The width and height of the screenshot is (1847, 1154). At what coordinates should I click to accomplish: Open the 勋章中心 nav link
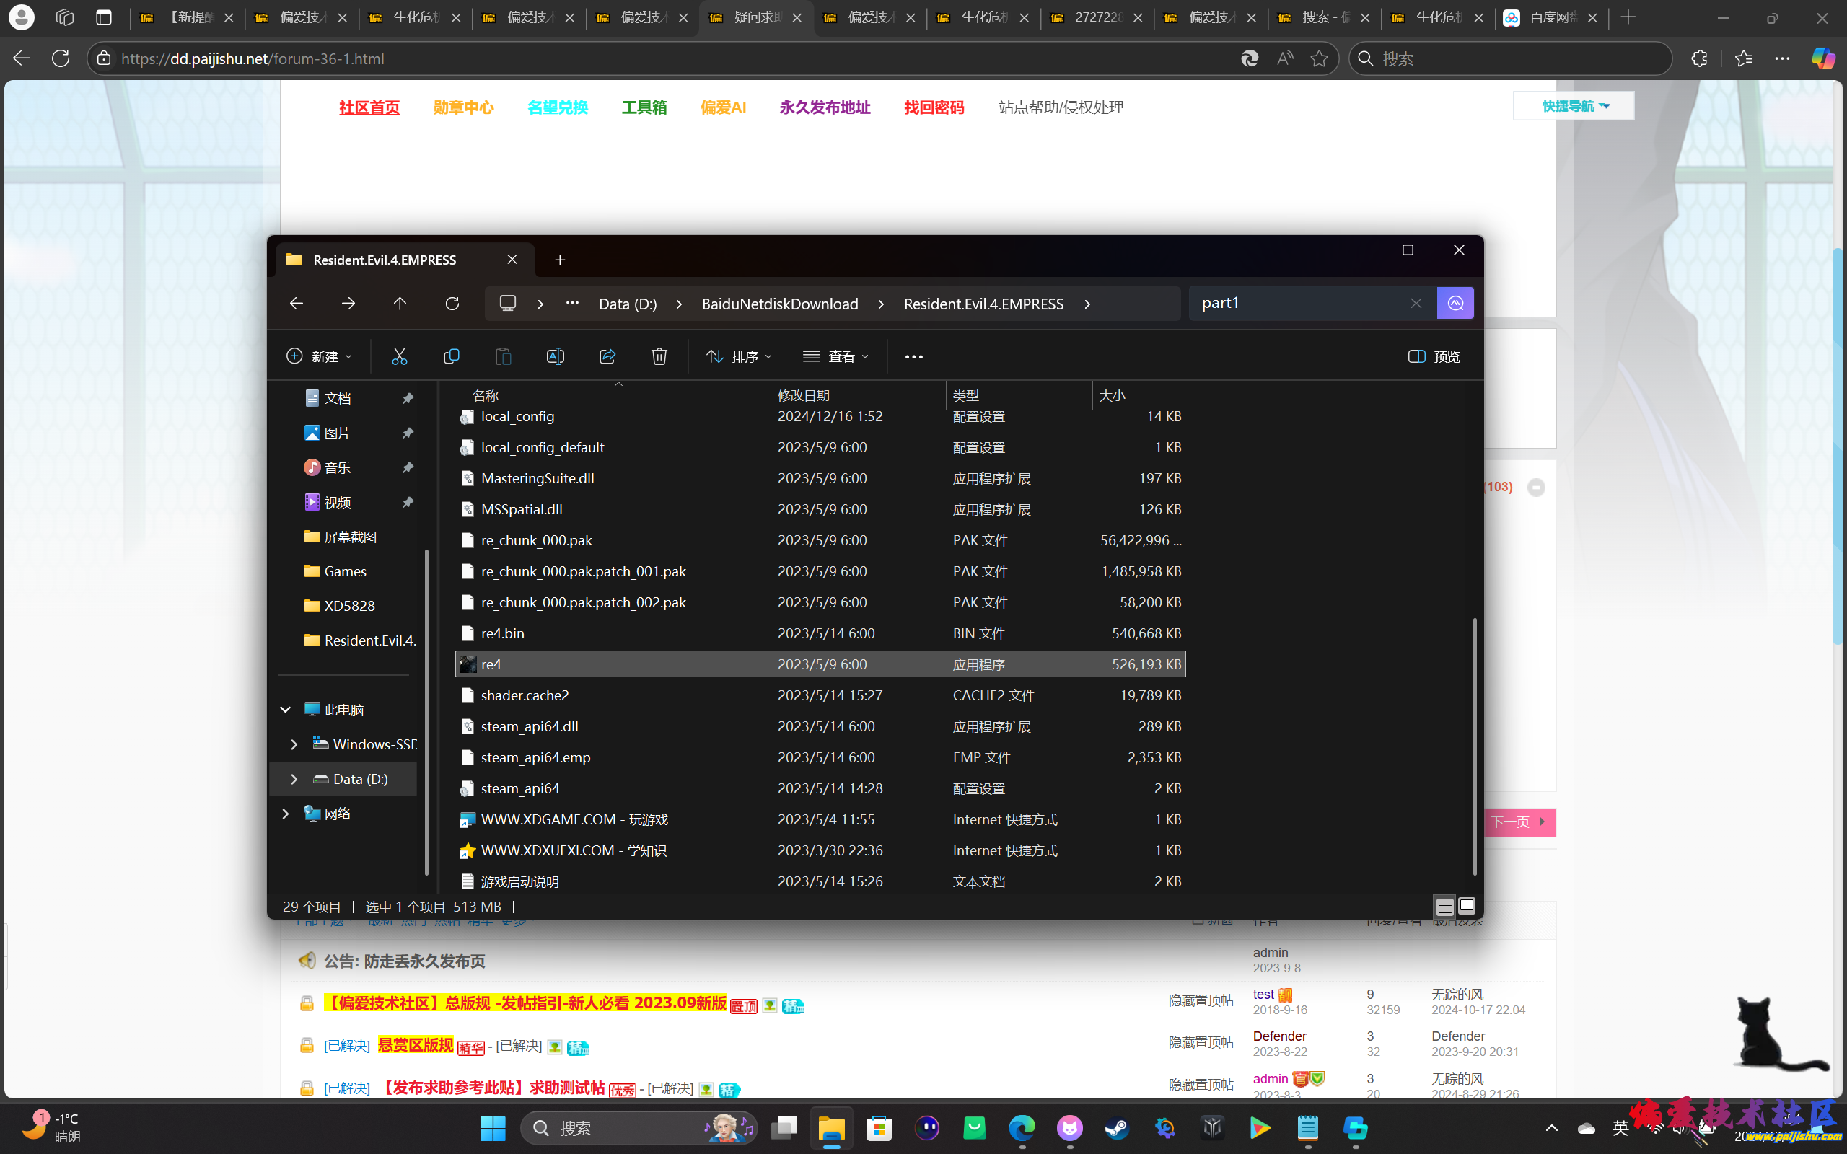coord(463,107)
